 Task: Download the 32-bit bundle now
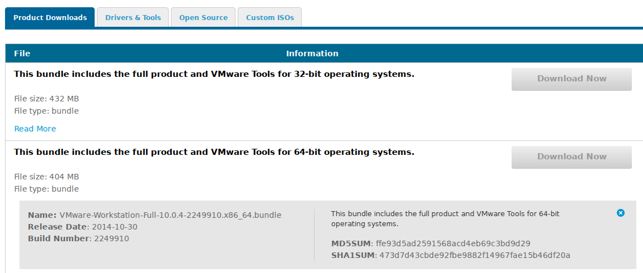(x=572, y=79)
